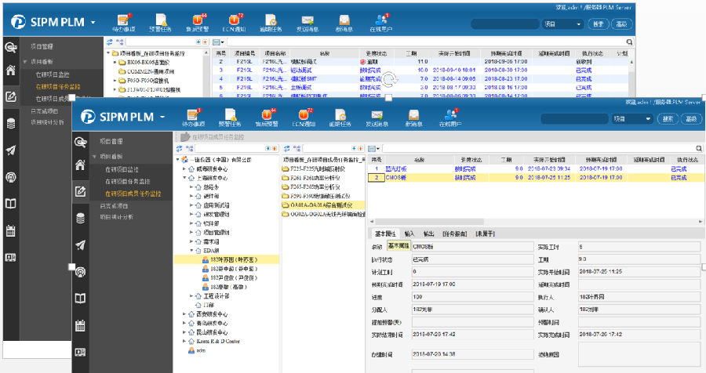The height and width of the screenshot is (373, 706).
Task: Select 在研项目任务监控 in the front sidebar menu
Action: point(133,181)
